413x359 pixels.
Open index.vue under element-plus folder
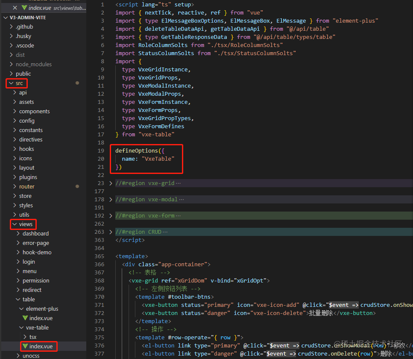pyautogui.click(x=38, y=318)
